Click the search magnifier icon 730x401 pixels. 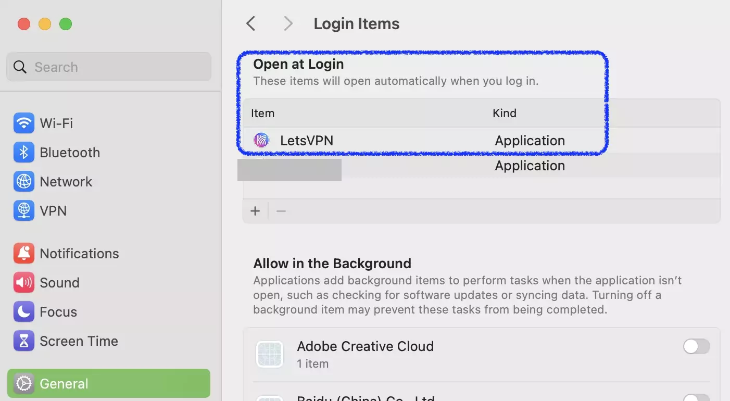coord(20,67)
